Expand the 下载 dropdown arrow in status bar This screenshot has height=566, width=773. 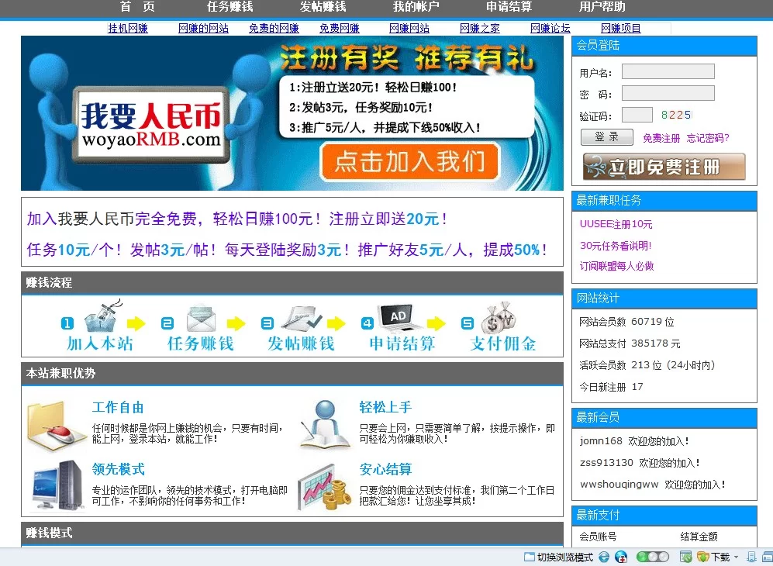(736, 557)
